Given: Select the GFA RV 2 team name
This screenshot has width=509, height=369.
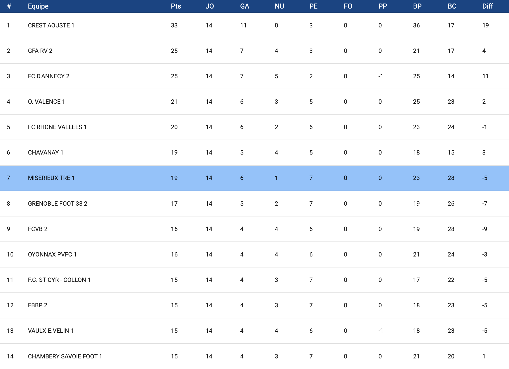Looking at the screenshot, I should click(x=40, y=51).
